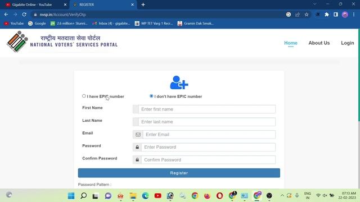This screenshot has width=360, height=202.
Task: Launch Firefox from the taskbar
Action: 208,196
